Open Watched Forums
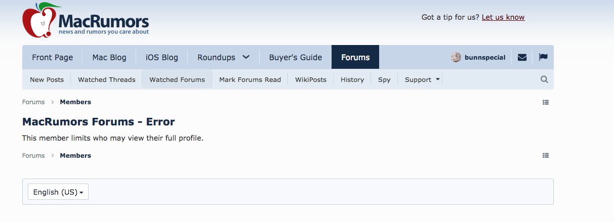 click(x=177, y=79)
